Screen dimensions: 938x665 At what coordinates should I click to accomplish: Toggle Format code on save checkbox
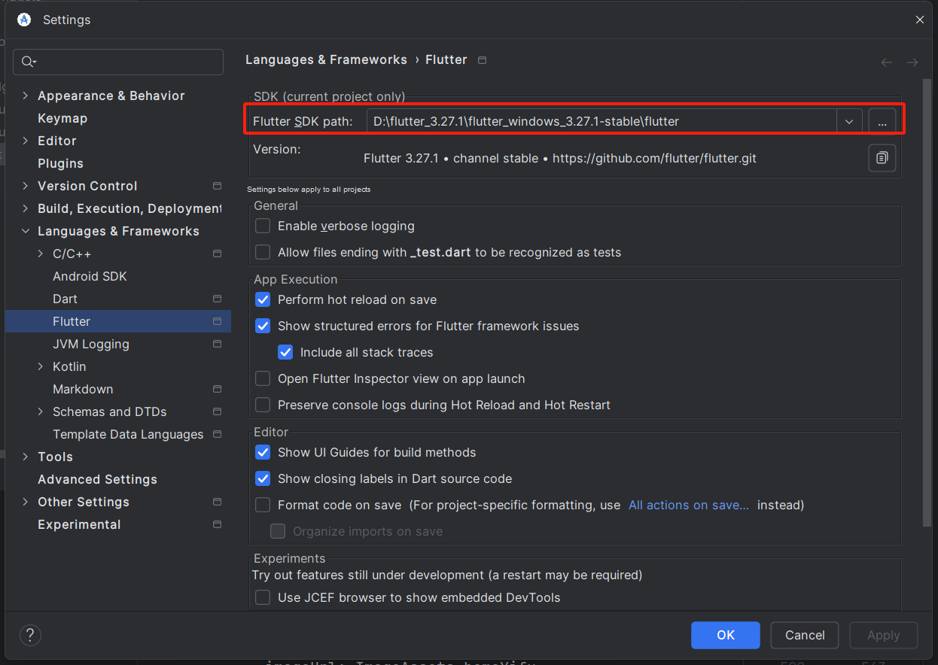point(263,505)
